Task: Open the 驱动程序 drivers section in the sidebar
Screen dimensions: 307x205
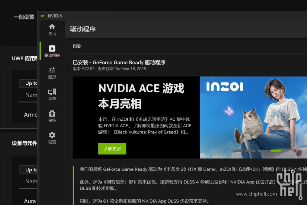Action: coord(52,51)
